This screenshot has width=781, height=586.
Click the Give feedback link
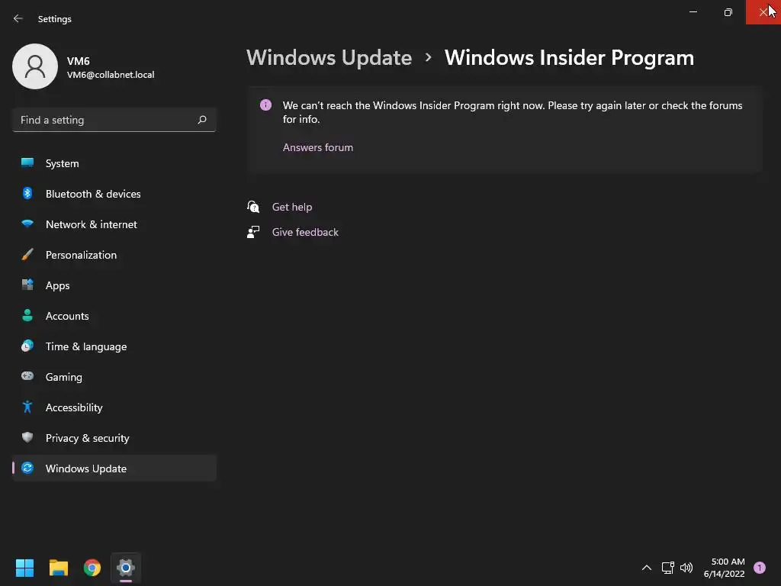[x=305, y=232]
